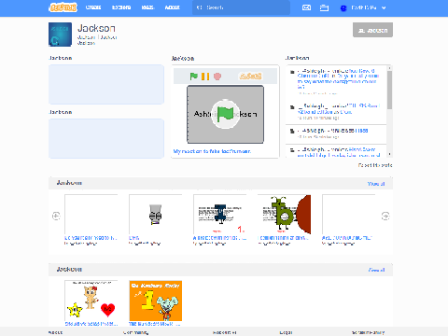Screen dimensions: 448x336
Task: Click the orange pause button in player
Action: (205, 77)
